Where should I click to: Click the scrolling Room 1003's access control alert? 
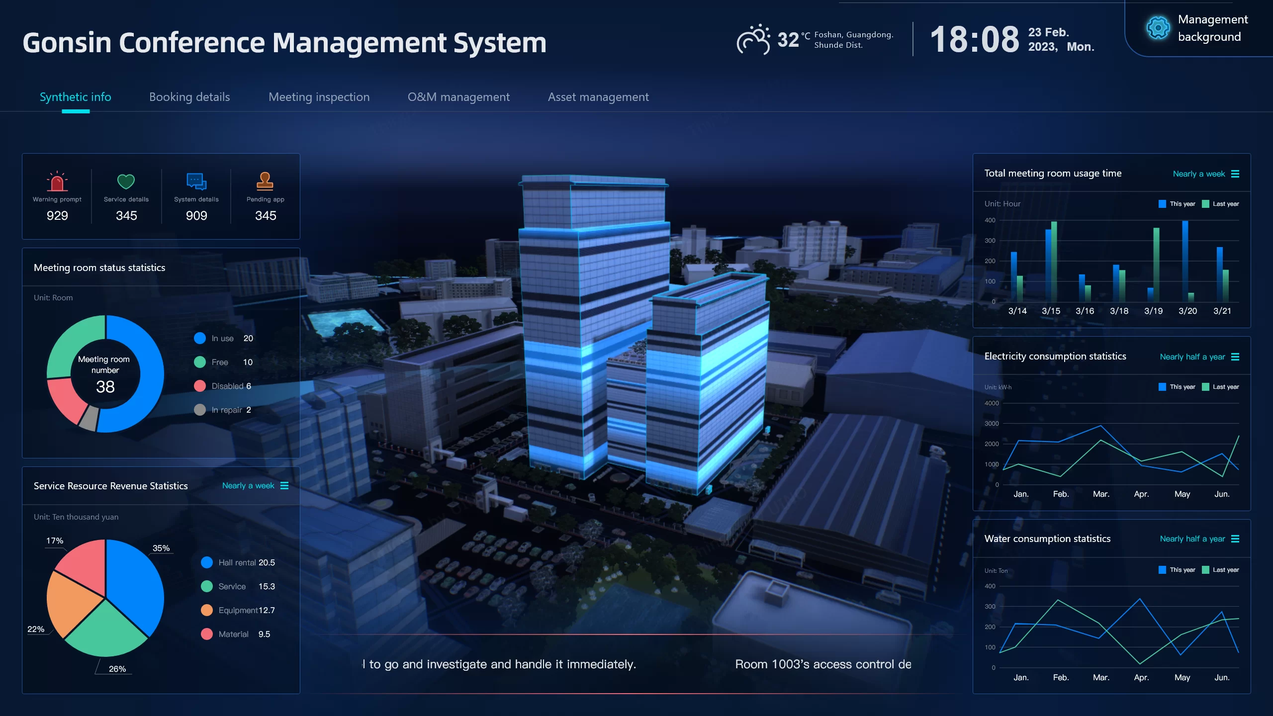[x=823, y=664]
